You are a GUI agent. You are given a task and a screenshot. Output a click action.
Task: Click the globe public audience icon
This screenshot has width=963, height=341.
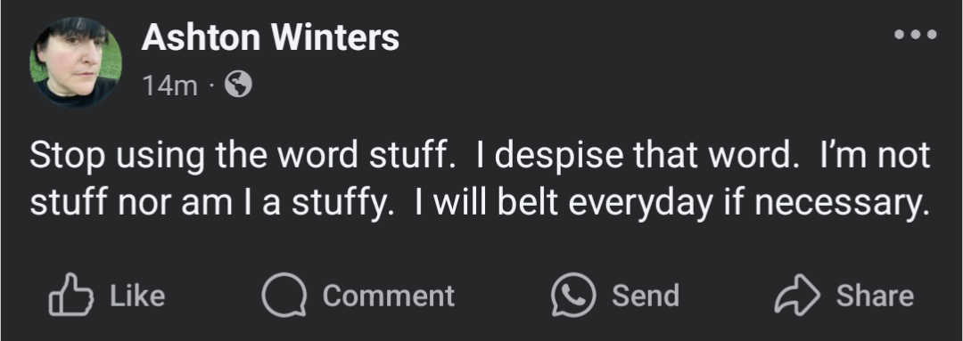pyautogui.click(x=238, y=85)
